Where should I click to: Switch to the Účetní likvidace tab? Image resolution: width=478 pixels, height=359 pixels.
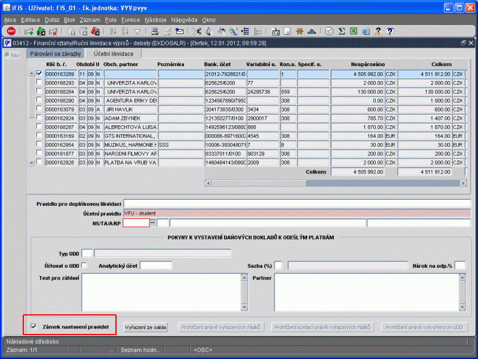[114, 54]
